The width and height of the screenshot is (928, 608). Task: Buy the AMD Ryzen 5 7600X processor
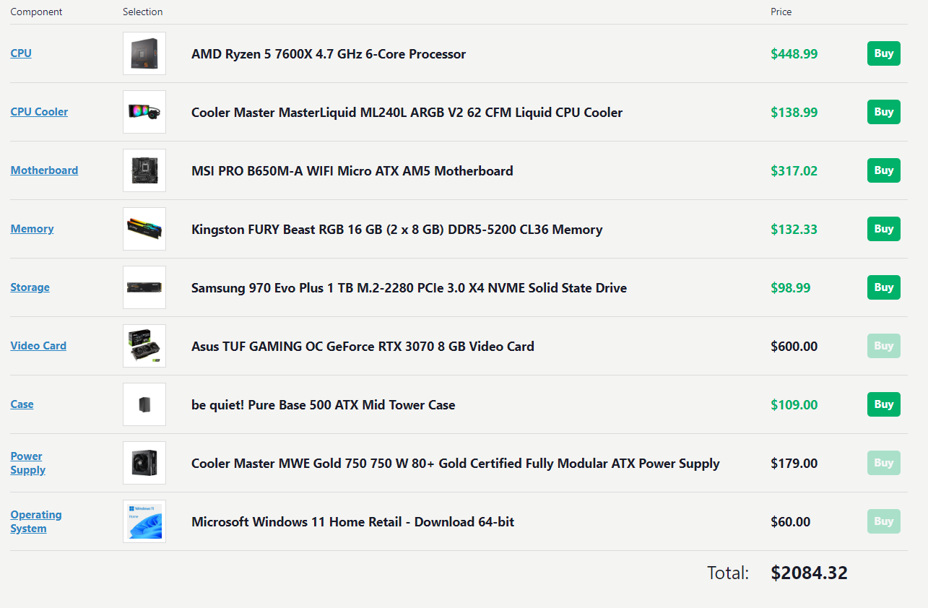[884, 53]
